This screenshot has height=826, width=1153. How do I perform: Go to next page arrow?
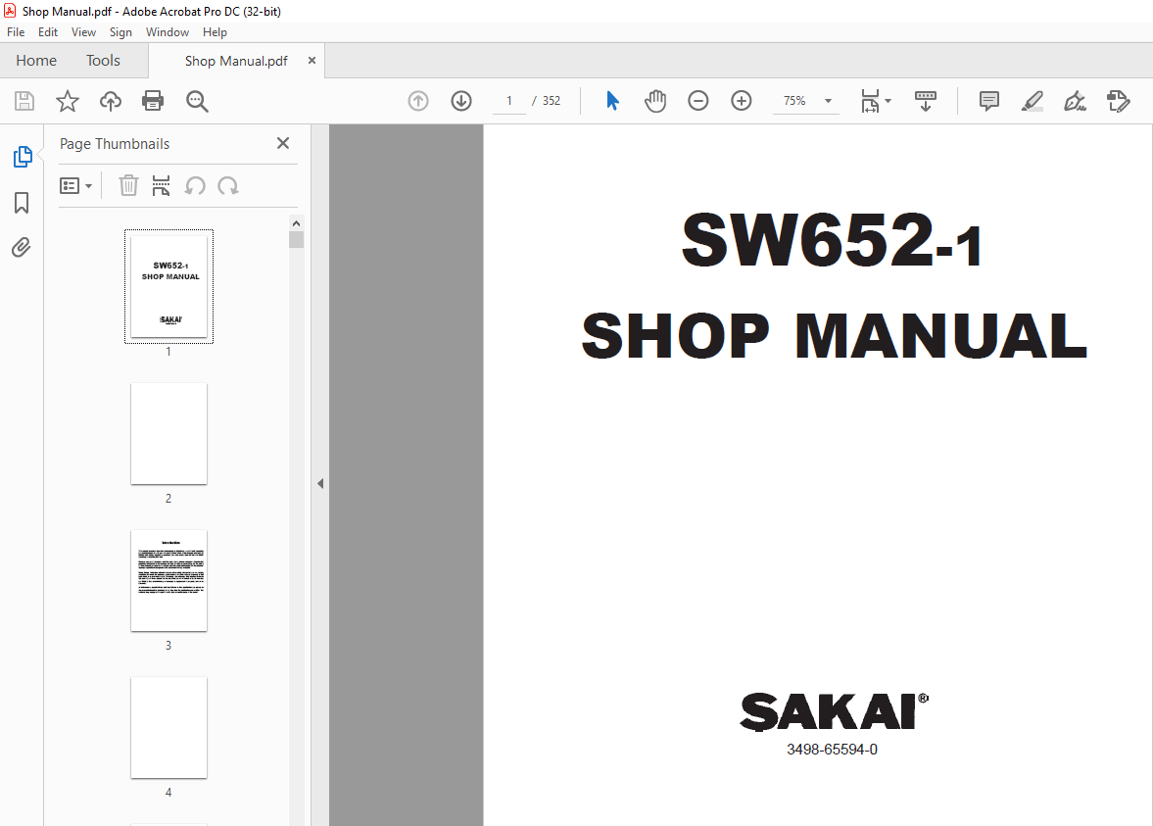[x=461, y=101]
